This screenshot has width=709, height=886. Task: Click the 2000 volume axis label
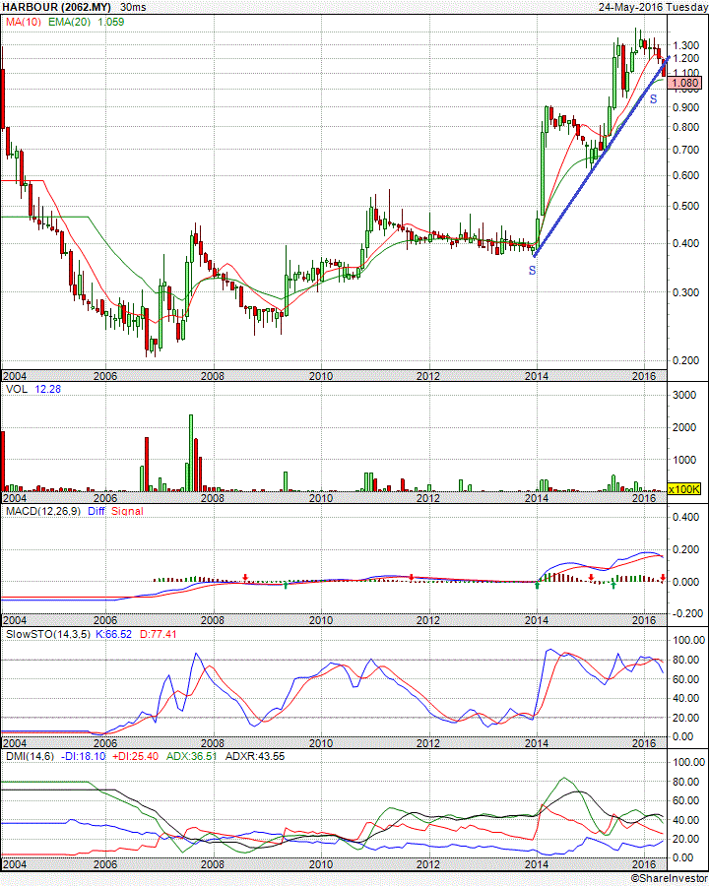(x=684, y=428)
